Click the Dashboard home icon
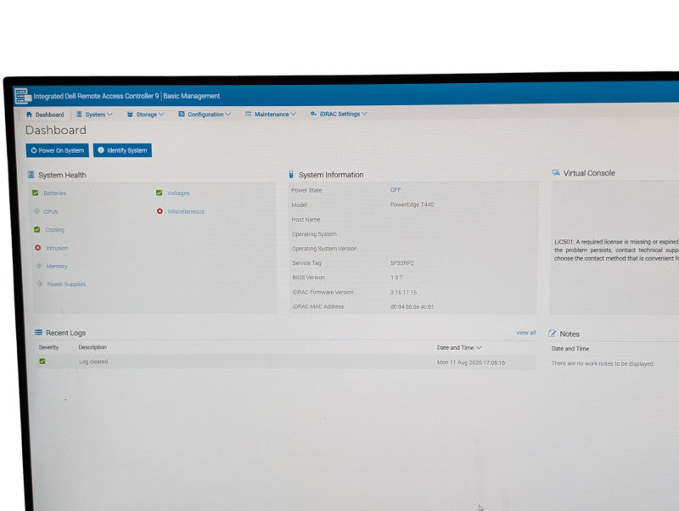This screenshot has width=679, height=511. 29,115
